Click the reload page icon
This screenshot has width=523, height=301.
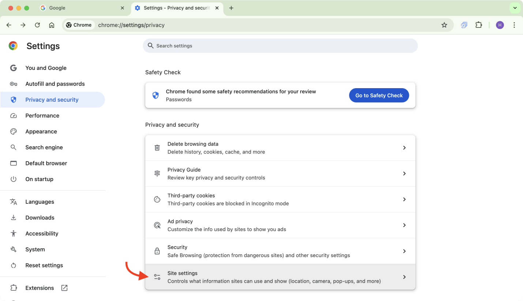(x=37, y=25)
